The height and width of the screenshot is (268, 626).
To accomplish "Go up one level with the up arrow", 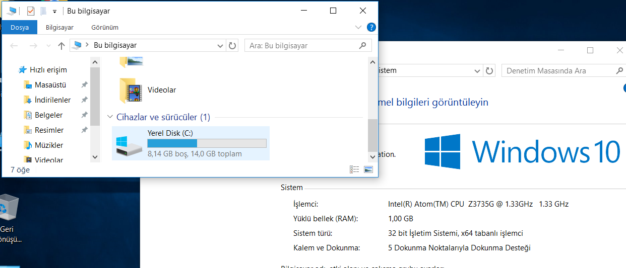I will pos(61,45).
